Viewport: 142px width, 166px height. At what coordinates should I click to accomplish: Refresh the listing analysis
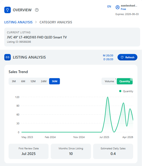pos(128,57)
